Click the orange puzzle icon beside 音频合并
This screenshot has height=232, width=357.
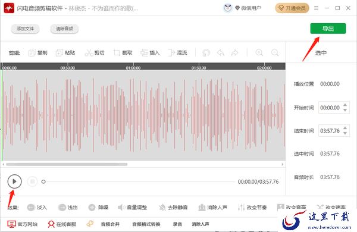[90, 224]
